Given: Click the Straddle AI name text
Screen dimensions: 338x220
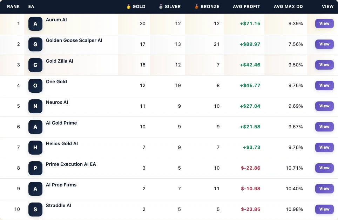Looking at the screenshot, I should point(59,206).
